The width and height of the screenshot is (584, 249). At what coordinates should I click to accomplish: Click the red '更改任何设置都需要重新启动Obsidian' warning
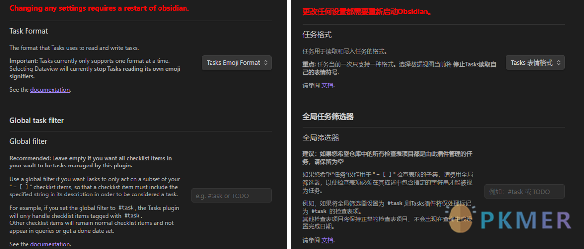(x=367, y=12)
